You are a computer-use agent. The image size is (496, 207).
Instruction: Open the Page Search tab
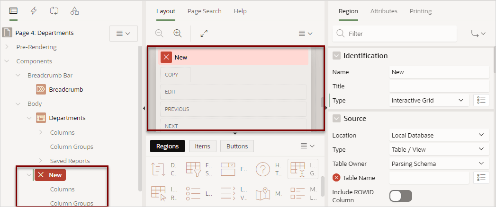(204, 11)
